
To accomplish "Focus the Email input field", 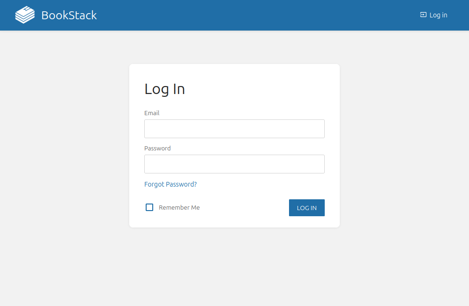I will click(234, 129).
